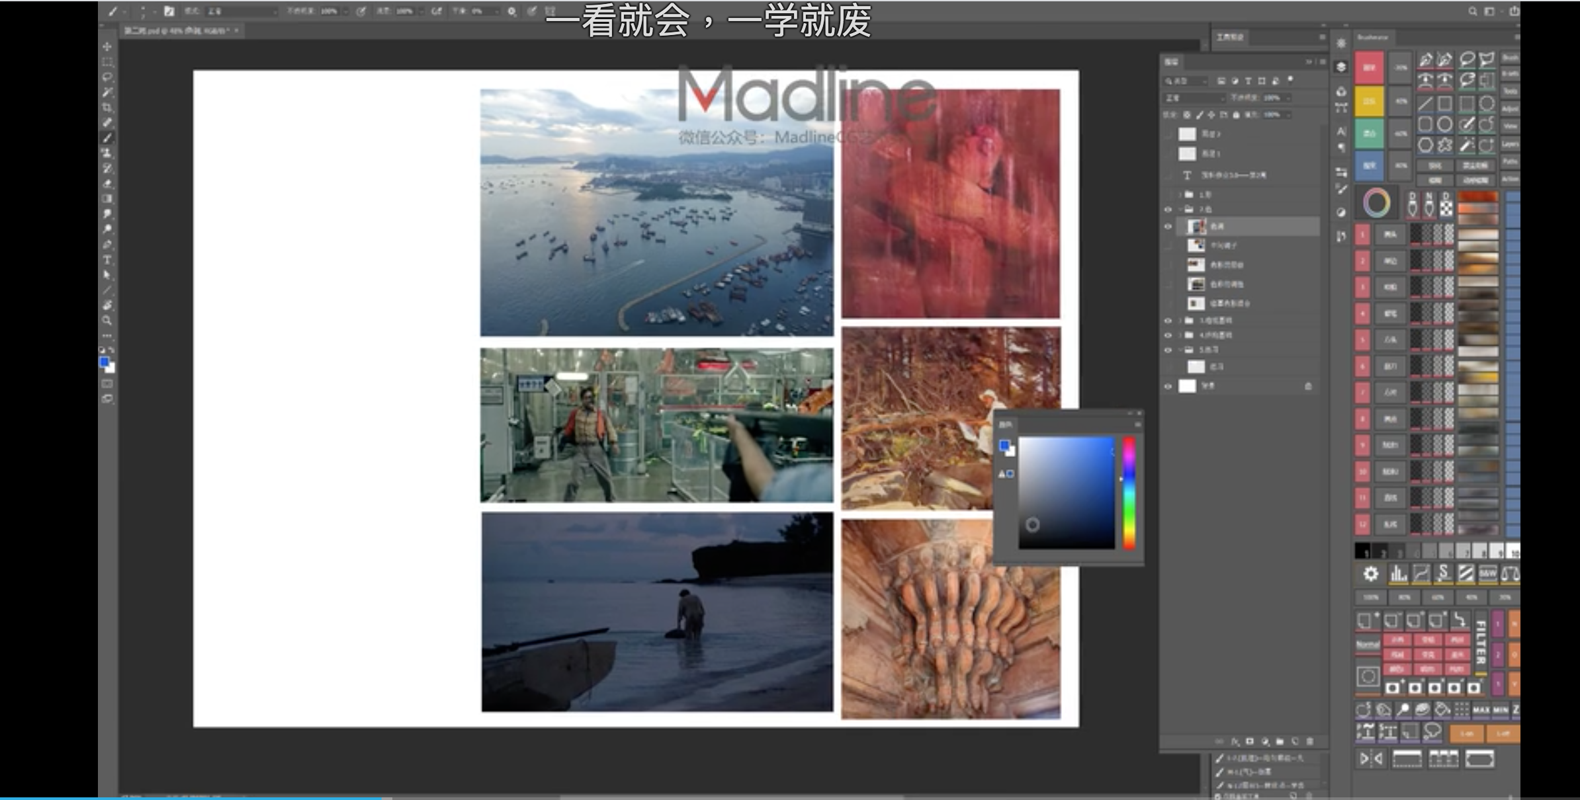Toggle visibility of the 5.练习 group
Image resolution: width=1580 pixels, height=800 pixels.
point(1168,350)
